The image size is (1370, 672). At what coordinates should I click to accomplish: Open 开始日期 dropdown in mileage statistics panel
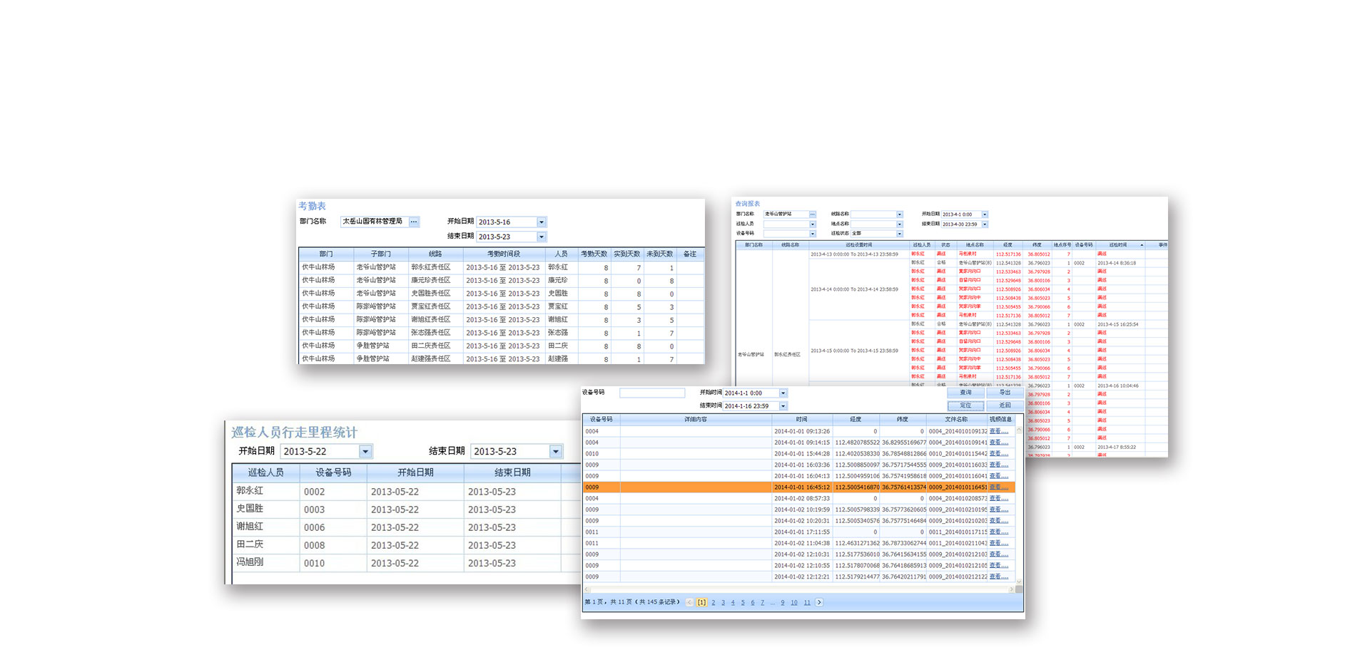pos(365,451)
